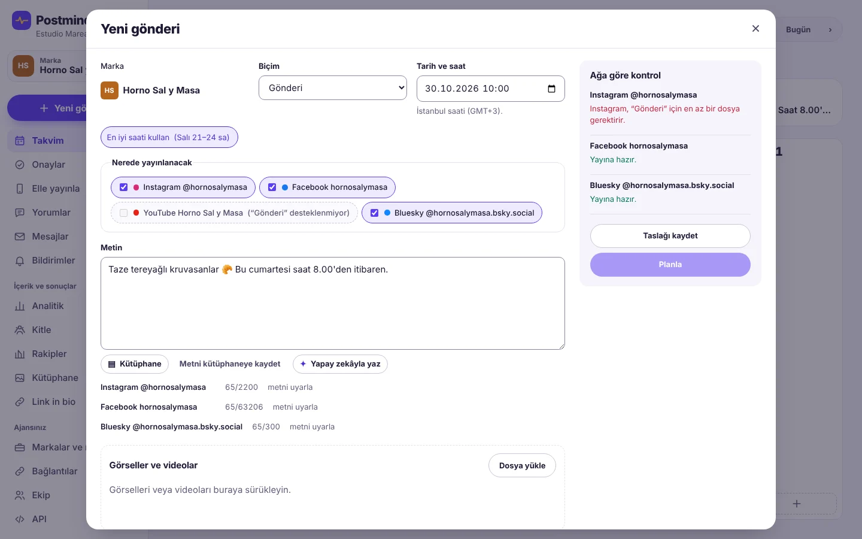Click Metni kütüphaneye kaydet link

point(230,364)
